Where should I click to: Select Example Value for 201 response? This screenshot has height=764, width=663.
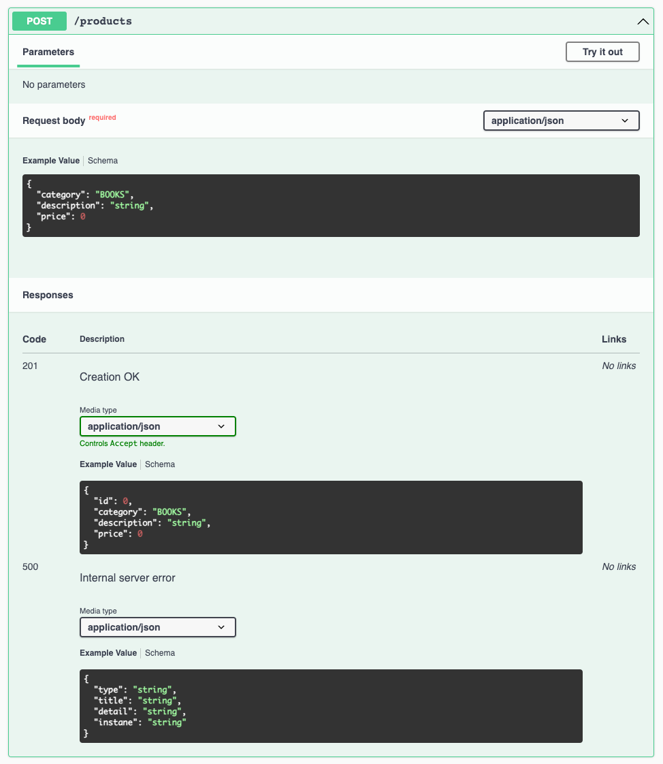[108, 464]
